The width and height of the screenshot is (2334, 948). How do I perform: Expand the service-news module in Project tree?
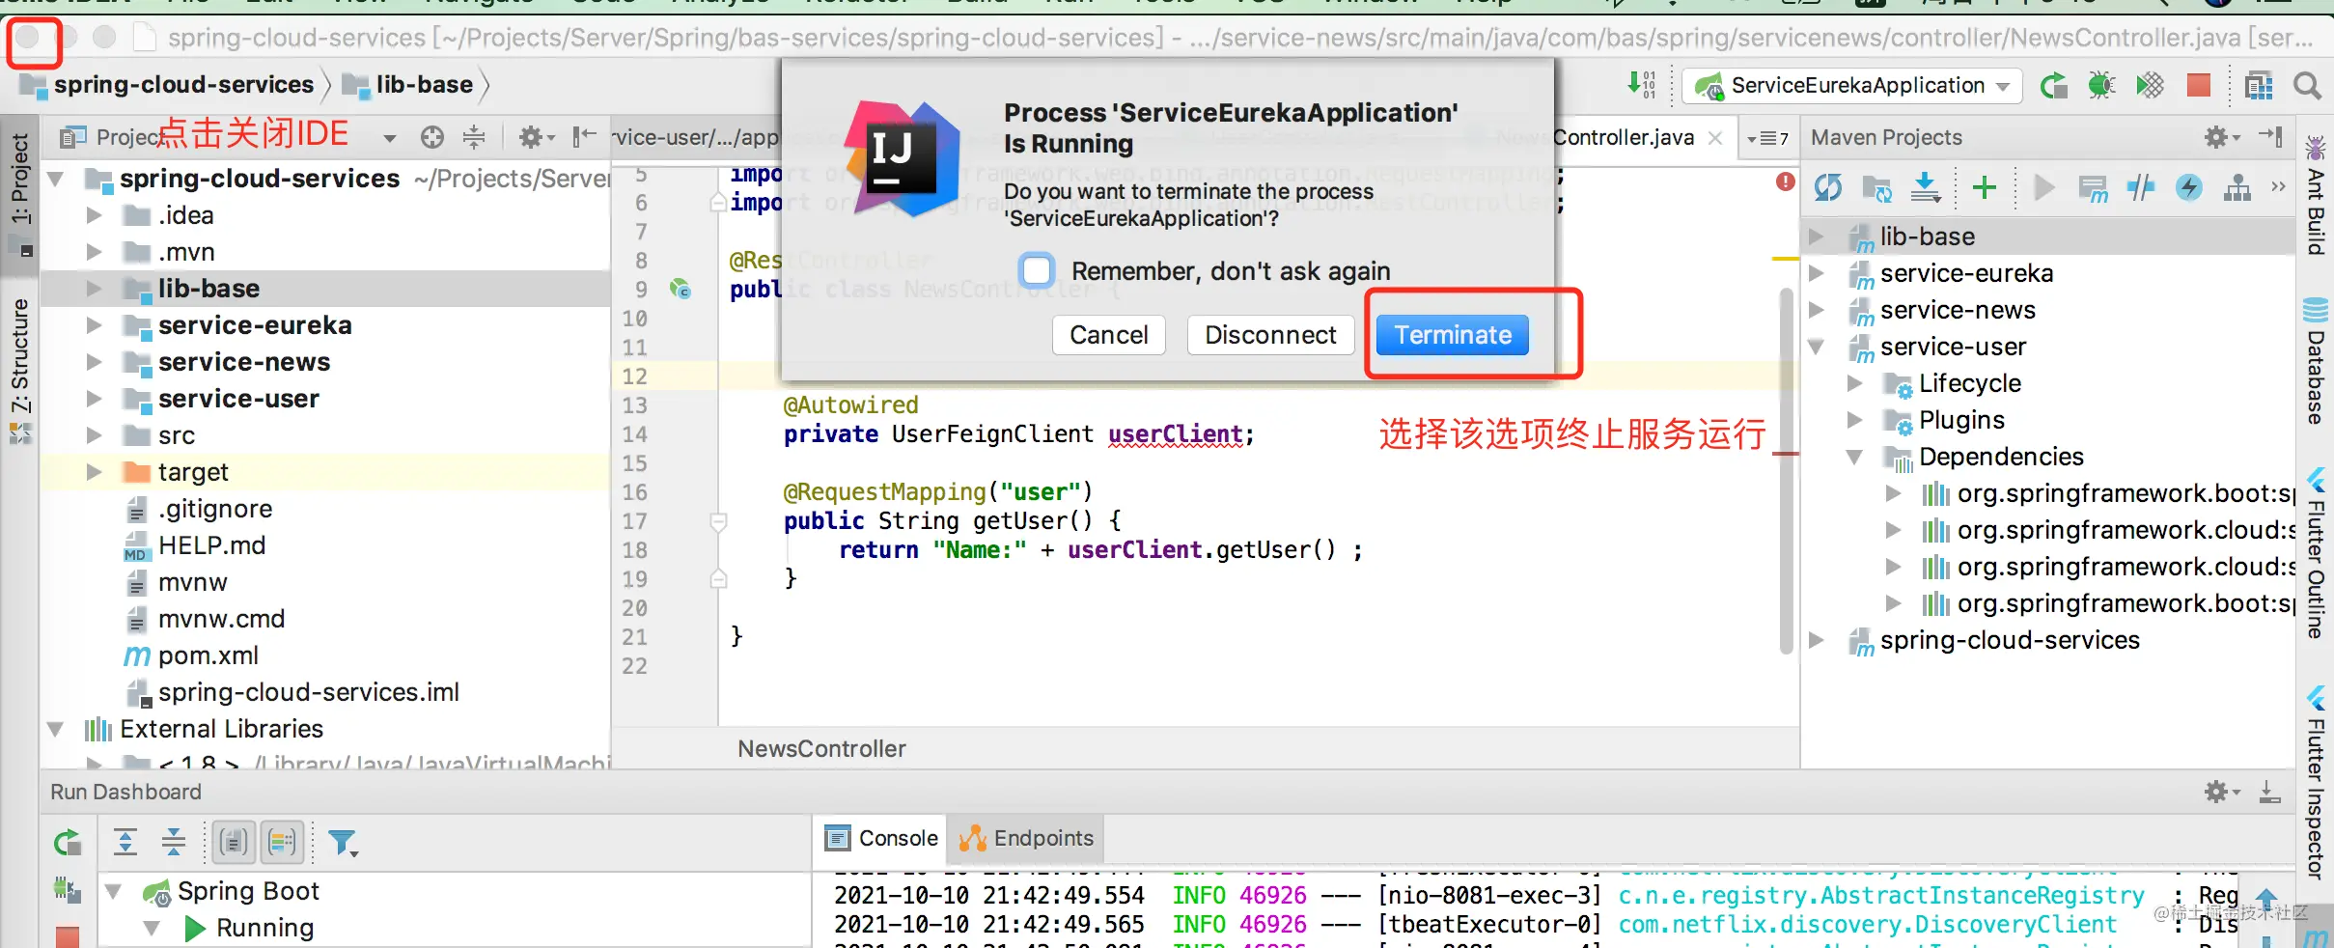click(94, 362)
